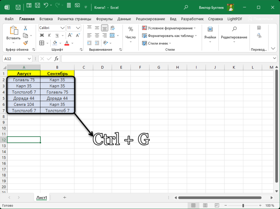
Task: Align text to top
Action: tap(89, 28)
